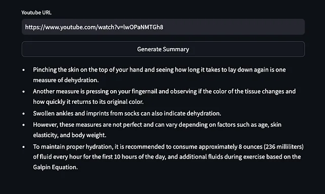Click the bullet starting "However, these measures"
The height and width of the screenshot is (194, 325).
157,130
